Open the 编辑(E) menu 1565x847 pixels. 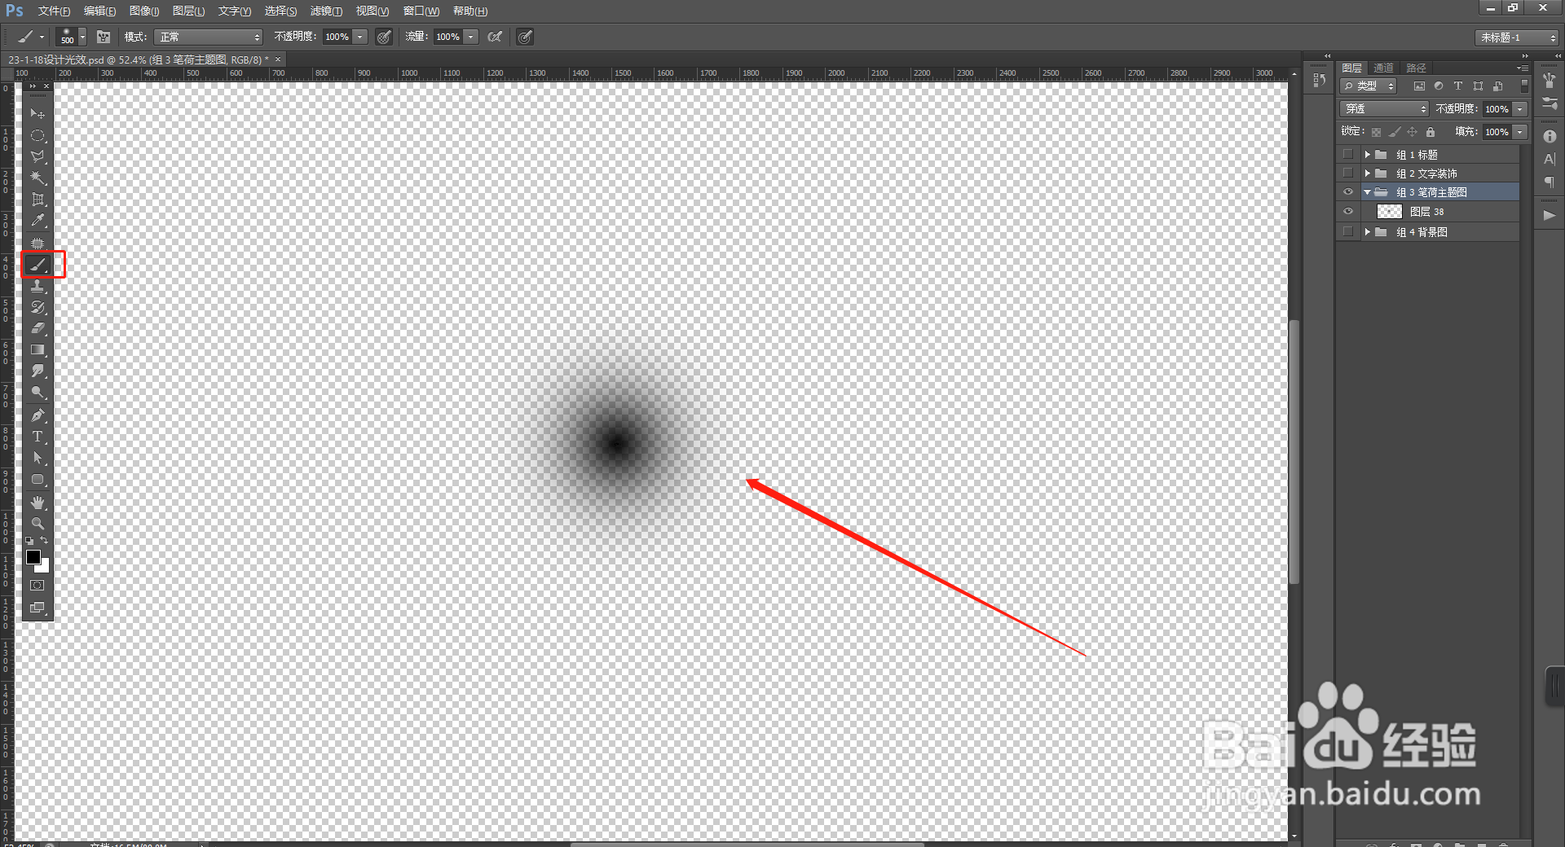pyautogui.click(x=99, y=11)
